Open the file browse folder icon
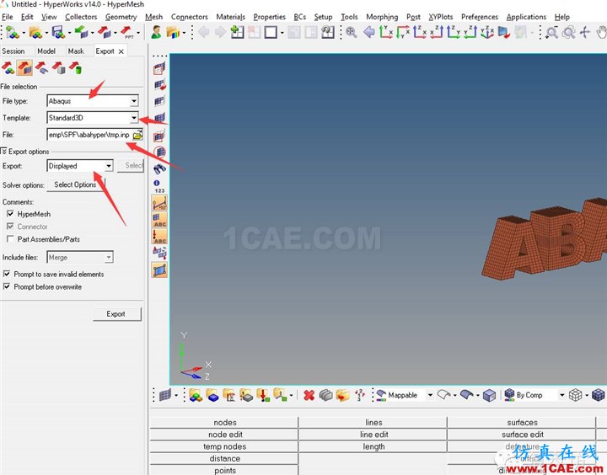The height and width of the screenshot is (475, 607). click(137, 135)
